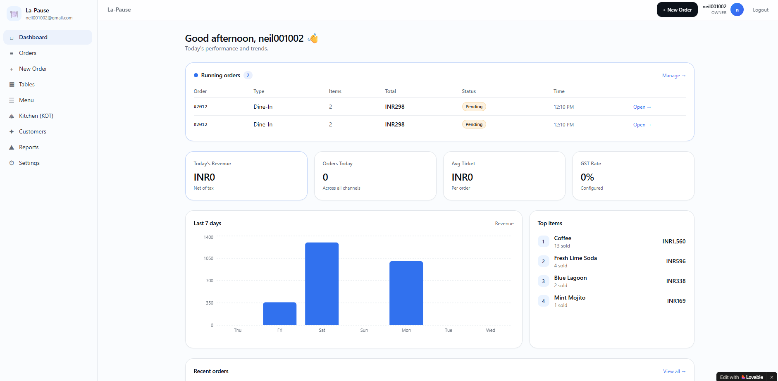Image resolution: width=778 pixels, height=381 pixels.
Task: Click the Settings gear icon in sidebar
Action: click(12, 163)
